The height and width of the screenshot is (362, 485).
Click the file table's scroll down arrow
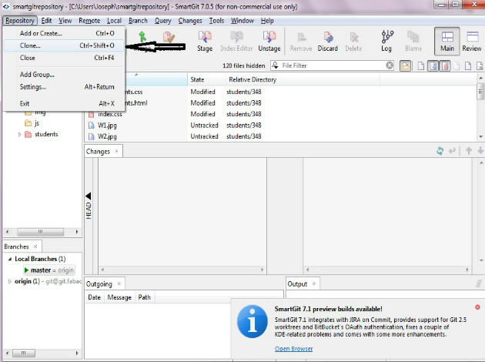point(480,136)
